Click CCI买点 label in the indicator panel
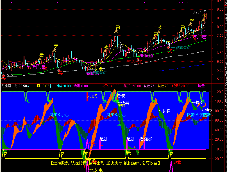227x172 pixels. [96, 170]
